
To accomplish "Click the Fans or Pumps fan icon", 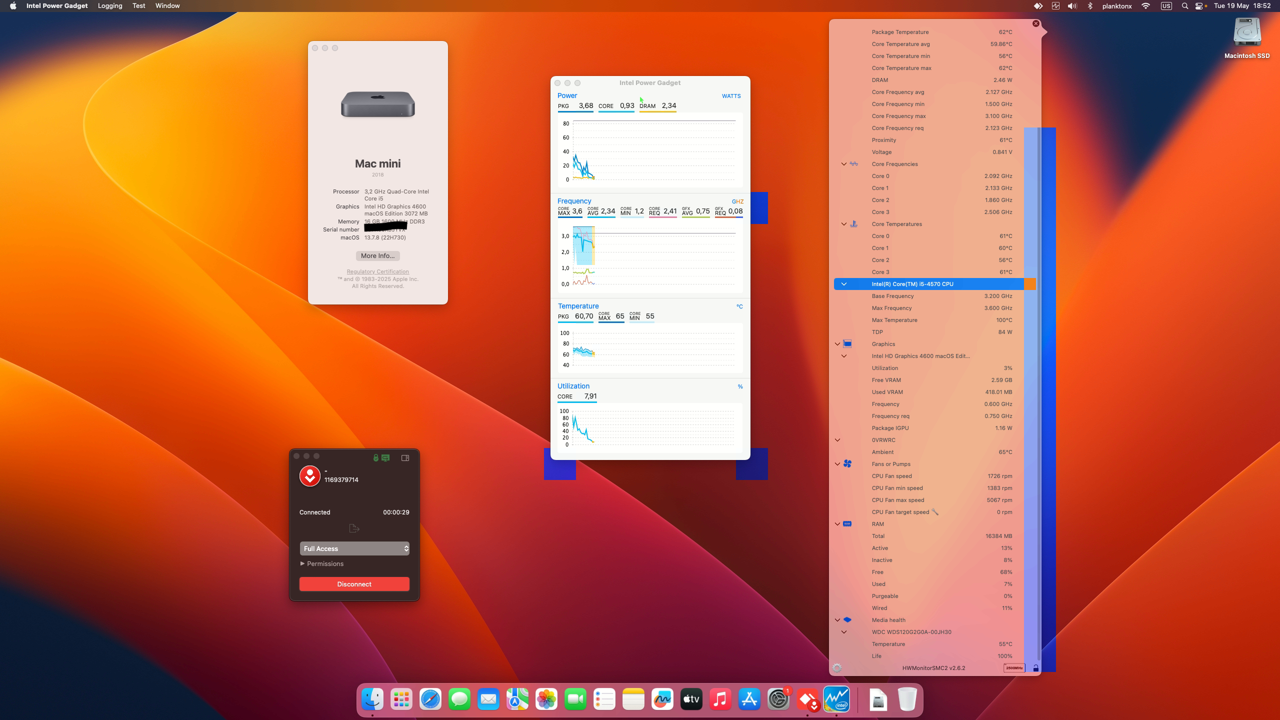I will coord(847,464).
